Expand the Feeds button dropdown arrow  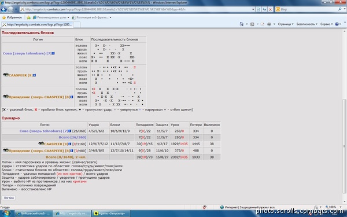(257, 24)
